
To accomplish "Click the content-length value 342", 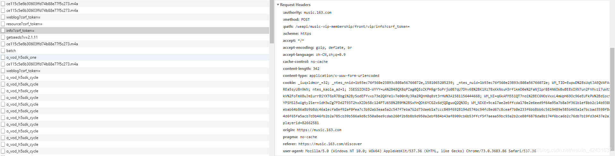I will [x=316, y=69].
